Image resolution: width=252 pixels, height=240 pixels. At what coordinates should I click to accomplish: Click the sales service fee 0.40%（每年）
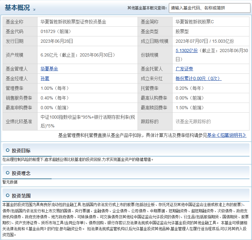click(x=55, y=98)
